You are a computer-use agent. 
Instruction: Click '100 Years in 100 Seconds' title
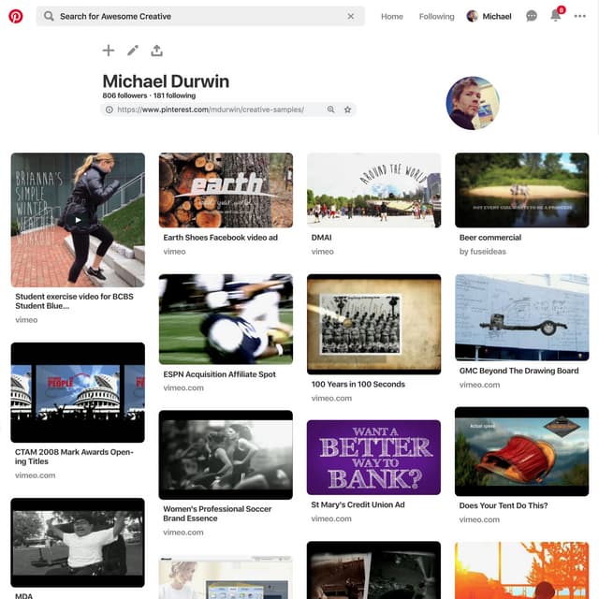pos(358,385)
